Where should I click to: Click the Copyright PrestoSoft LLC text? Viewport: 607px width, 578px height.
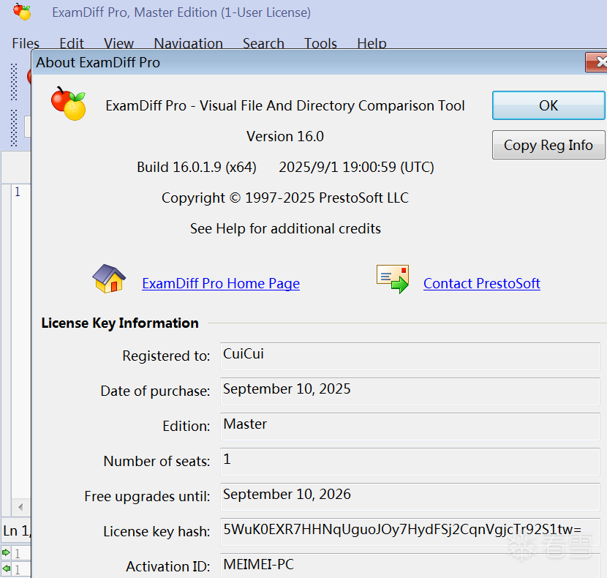pos(285,198)
